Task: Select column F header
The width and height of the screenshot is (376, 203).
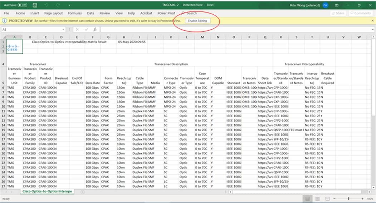Action: [x=93, y=37]
